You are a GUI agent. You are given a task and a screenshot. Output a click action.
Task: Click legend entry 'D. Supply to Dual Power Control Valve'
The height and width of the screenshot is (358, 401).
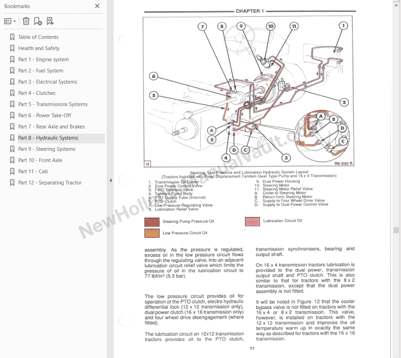(x=291, y=204)
